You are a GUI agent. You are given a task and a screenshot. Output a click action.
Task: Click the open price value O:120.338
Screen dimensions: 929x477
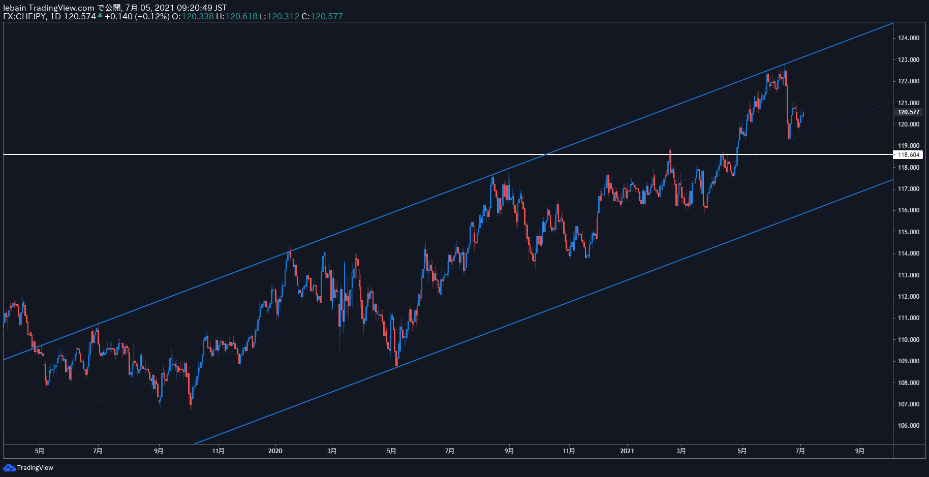coord(193,16)
